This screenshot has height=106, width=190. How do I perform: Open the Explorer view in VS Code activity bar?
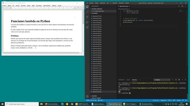click(x=87, y=7)
